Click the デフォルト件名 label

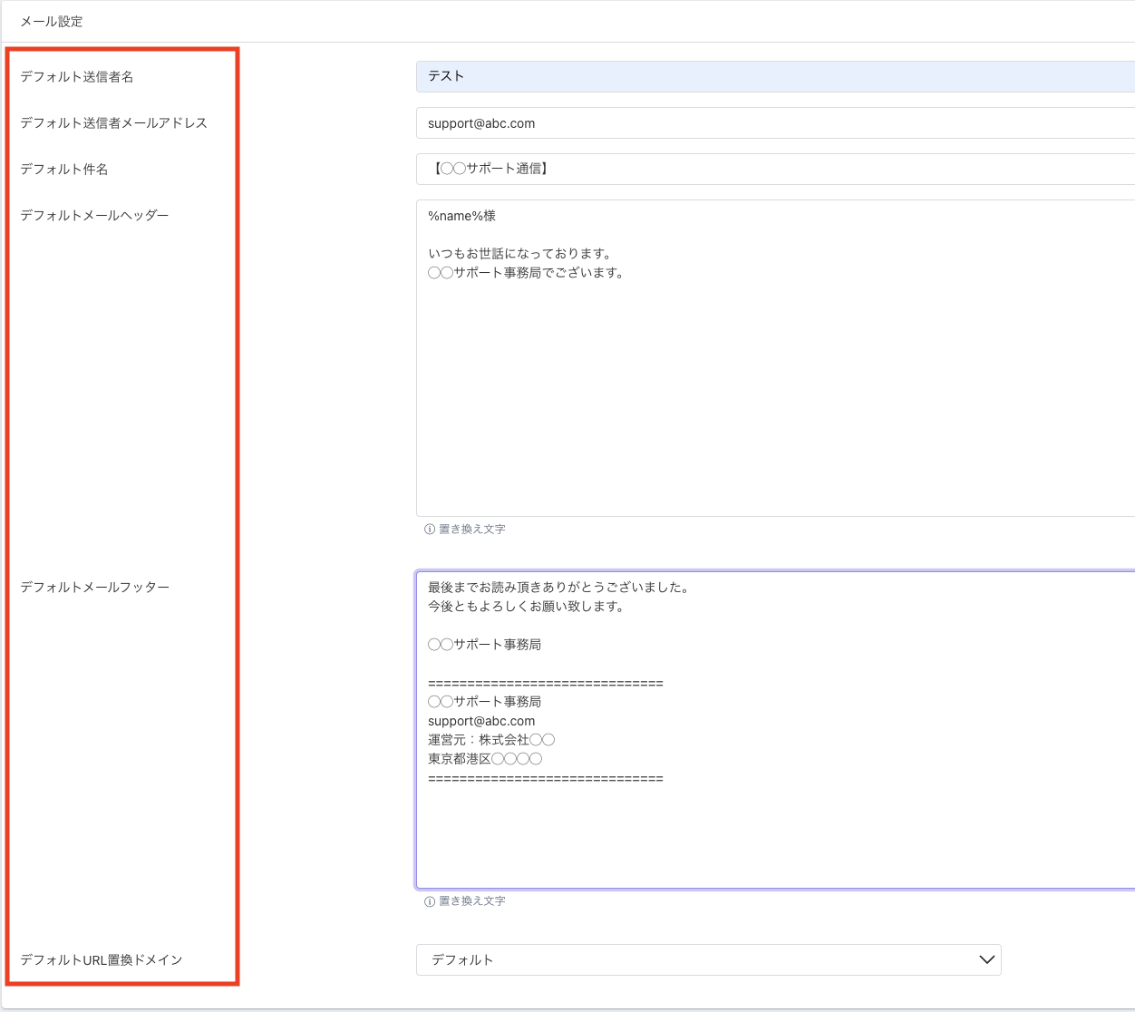(x=64, y=170)
